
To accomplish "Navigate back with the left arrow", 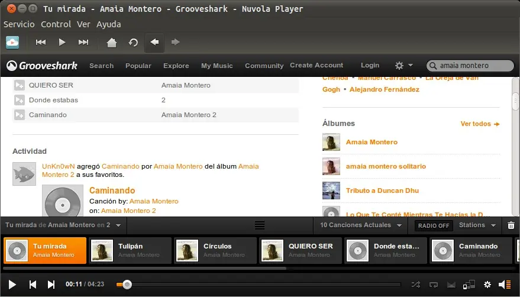I will coord(154,42).
